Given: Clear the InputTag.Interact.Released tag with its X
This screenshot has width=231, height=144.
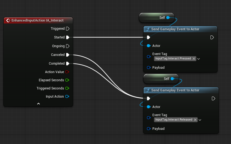Looking at the screenshot, I should tap(195, 120).
